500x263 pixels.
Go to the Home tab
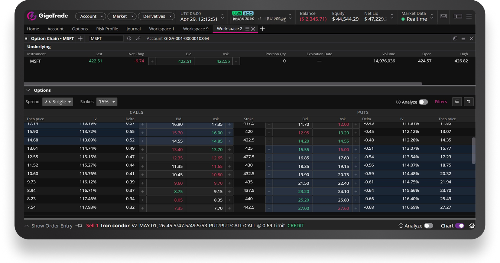click(33, 29)
